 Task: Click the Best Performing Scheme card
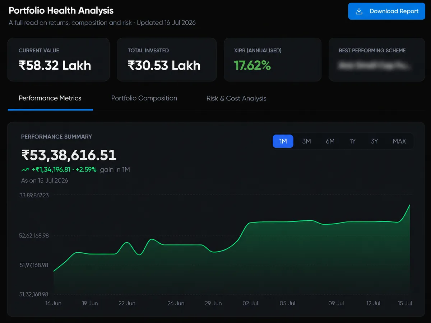tap(377, 60)
